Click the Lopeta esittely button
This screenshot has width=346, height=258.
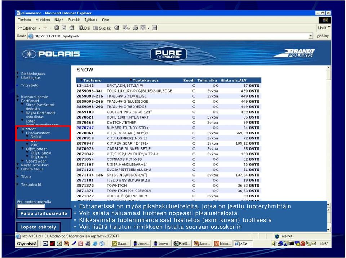click(x=38, y=227)
